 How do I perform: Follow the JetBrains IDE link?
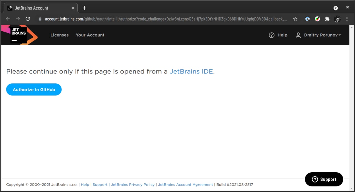coord(191,71)
